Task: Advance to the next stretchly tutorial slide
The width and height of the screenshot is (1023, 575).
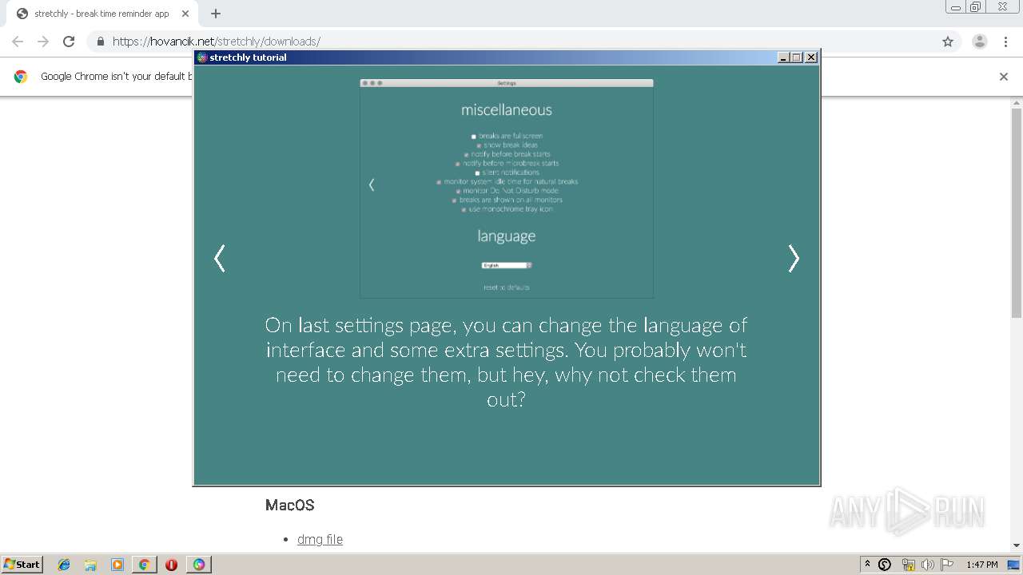Action: (x=794, y=259)
